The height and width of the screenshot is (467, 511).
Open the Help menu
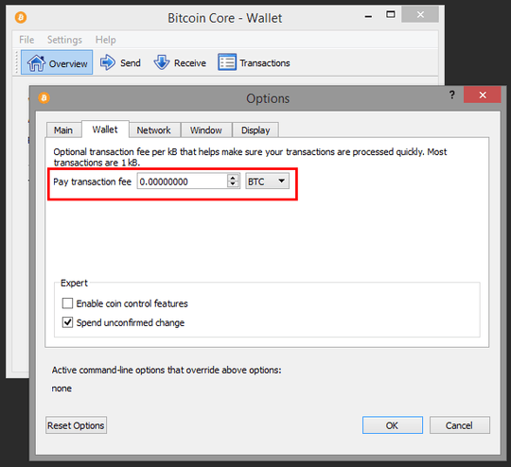106,40
